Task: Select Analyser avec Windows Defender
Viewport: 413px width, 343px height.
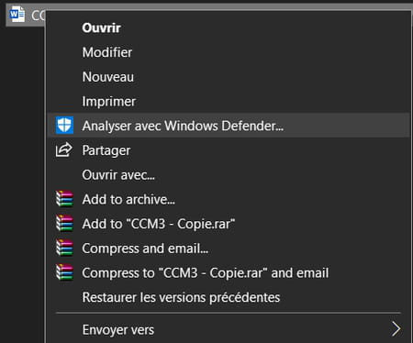Action: (229, 126)
